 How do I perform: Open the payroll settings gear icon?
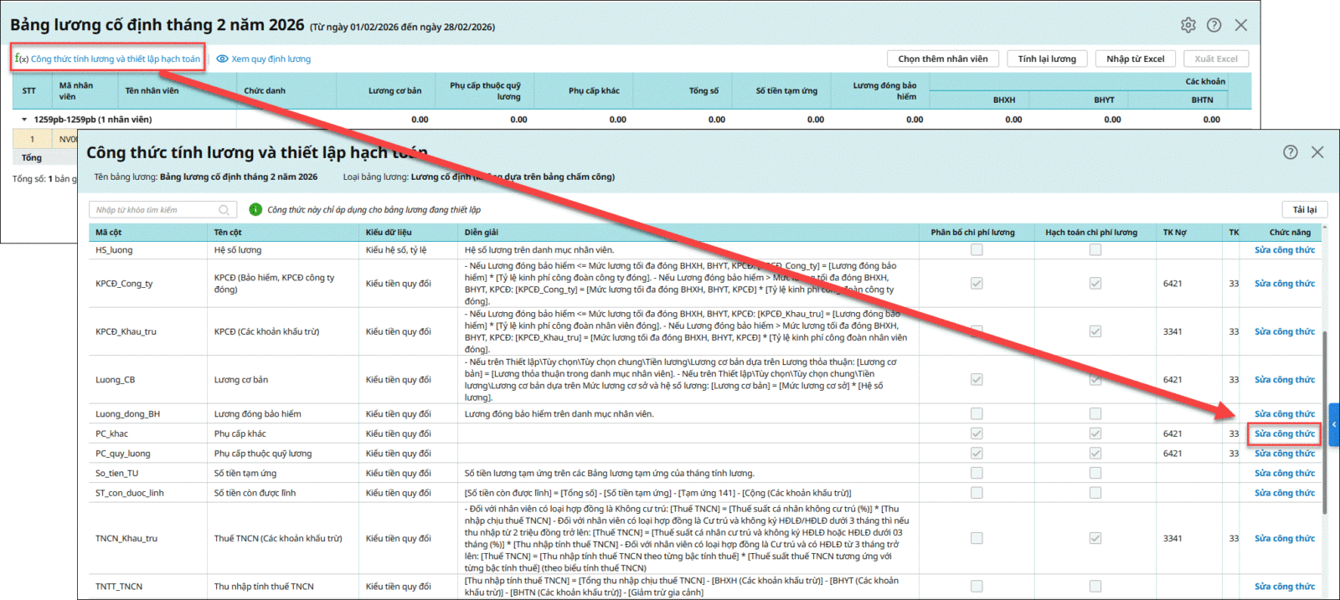pos(1188,25)
